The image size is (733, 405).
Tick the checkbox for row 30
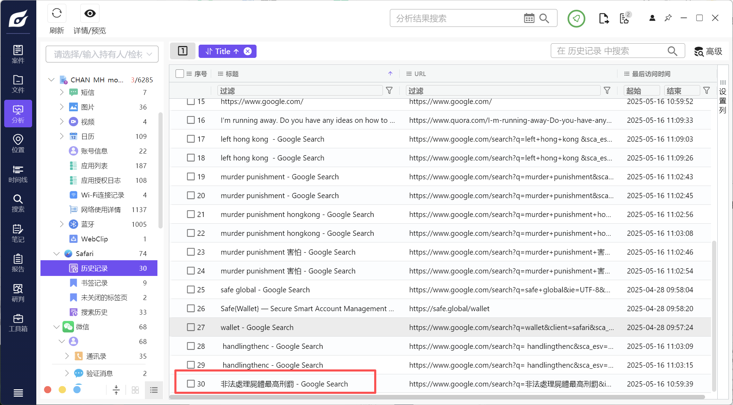click(x=191, y=384)
